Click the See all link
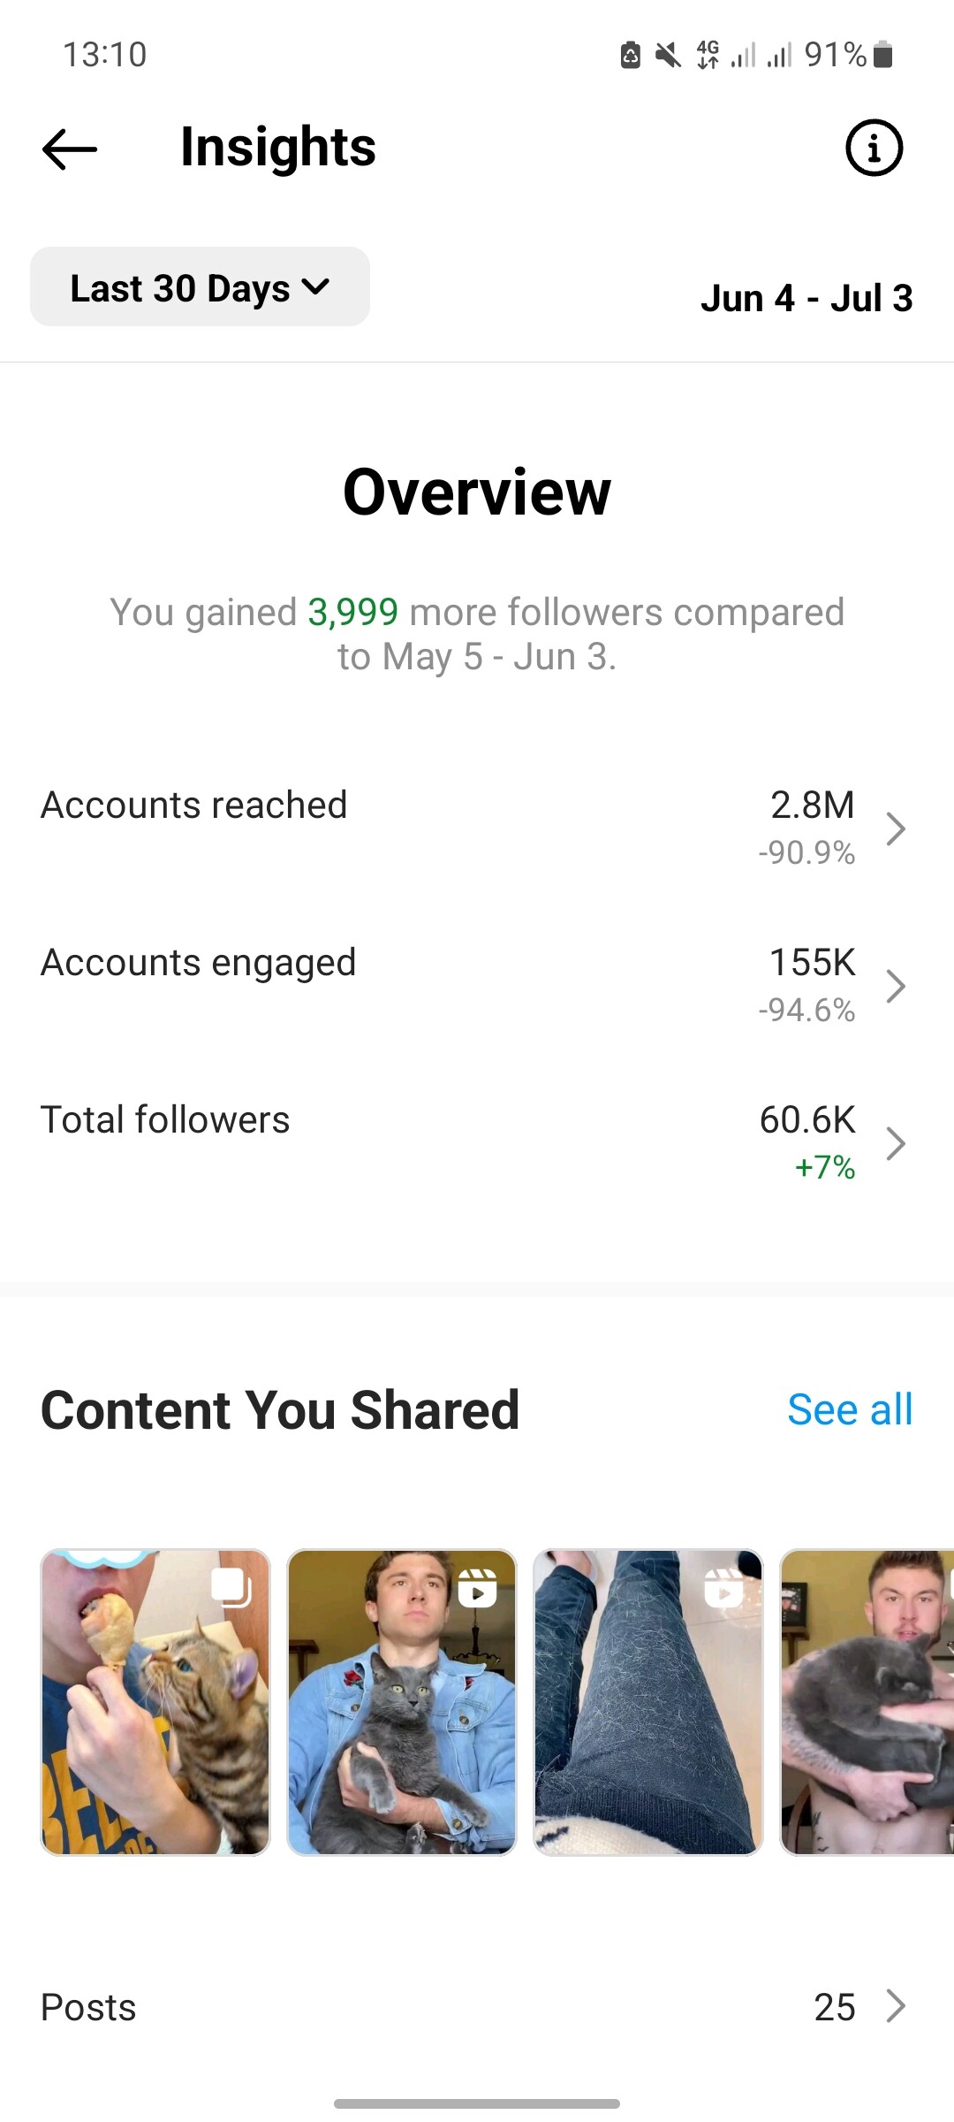This screenshot has width=954, height=2122. pos(850,1409)
